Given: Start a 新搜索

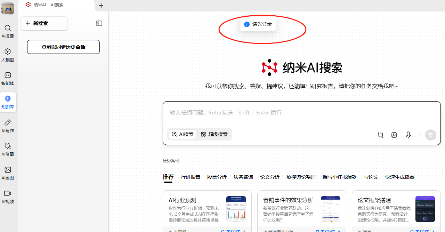Looking at the screenshot, I should (x=44, y=23).
